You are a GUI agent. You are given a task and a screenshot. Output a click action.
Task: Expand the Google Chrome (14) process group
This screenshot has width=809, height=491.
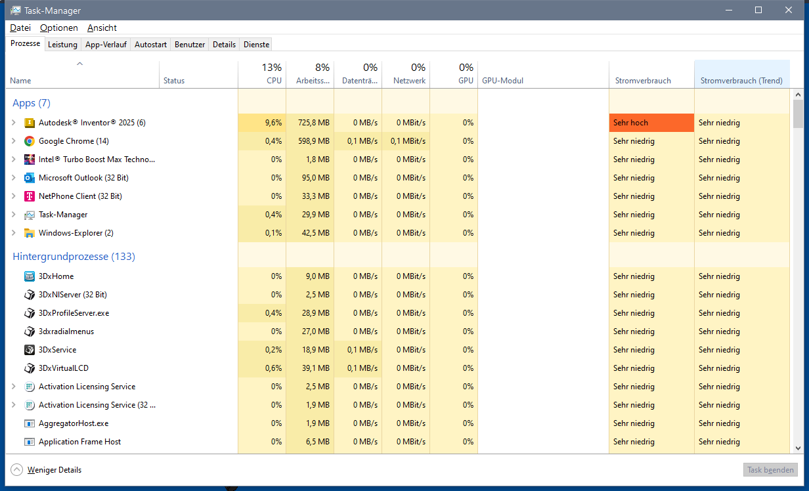[x=13, y=141]
